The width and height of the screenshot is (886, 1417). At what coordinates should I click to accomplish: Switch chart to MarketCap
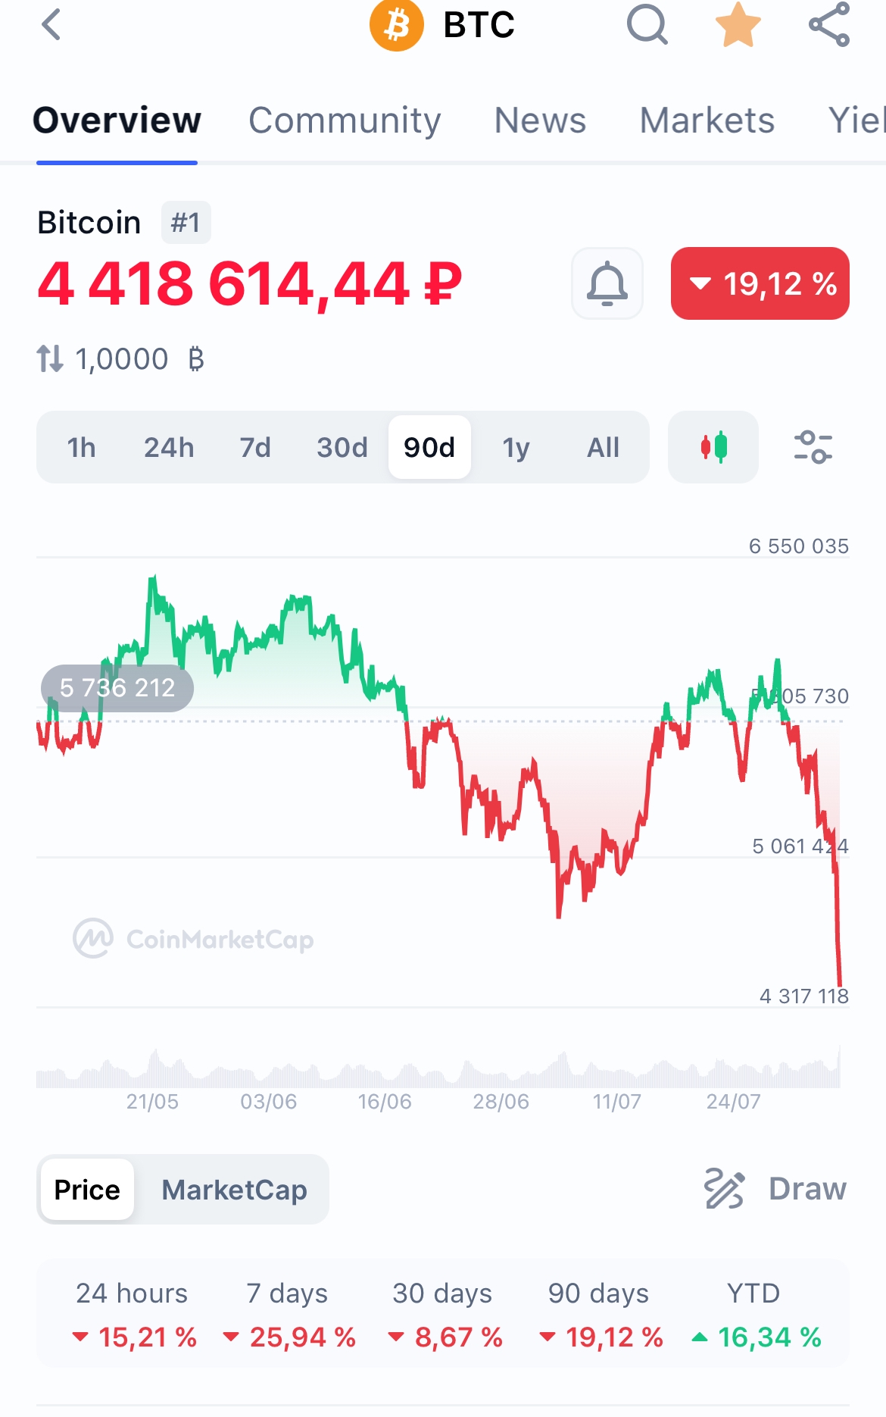234,1190
